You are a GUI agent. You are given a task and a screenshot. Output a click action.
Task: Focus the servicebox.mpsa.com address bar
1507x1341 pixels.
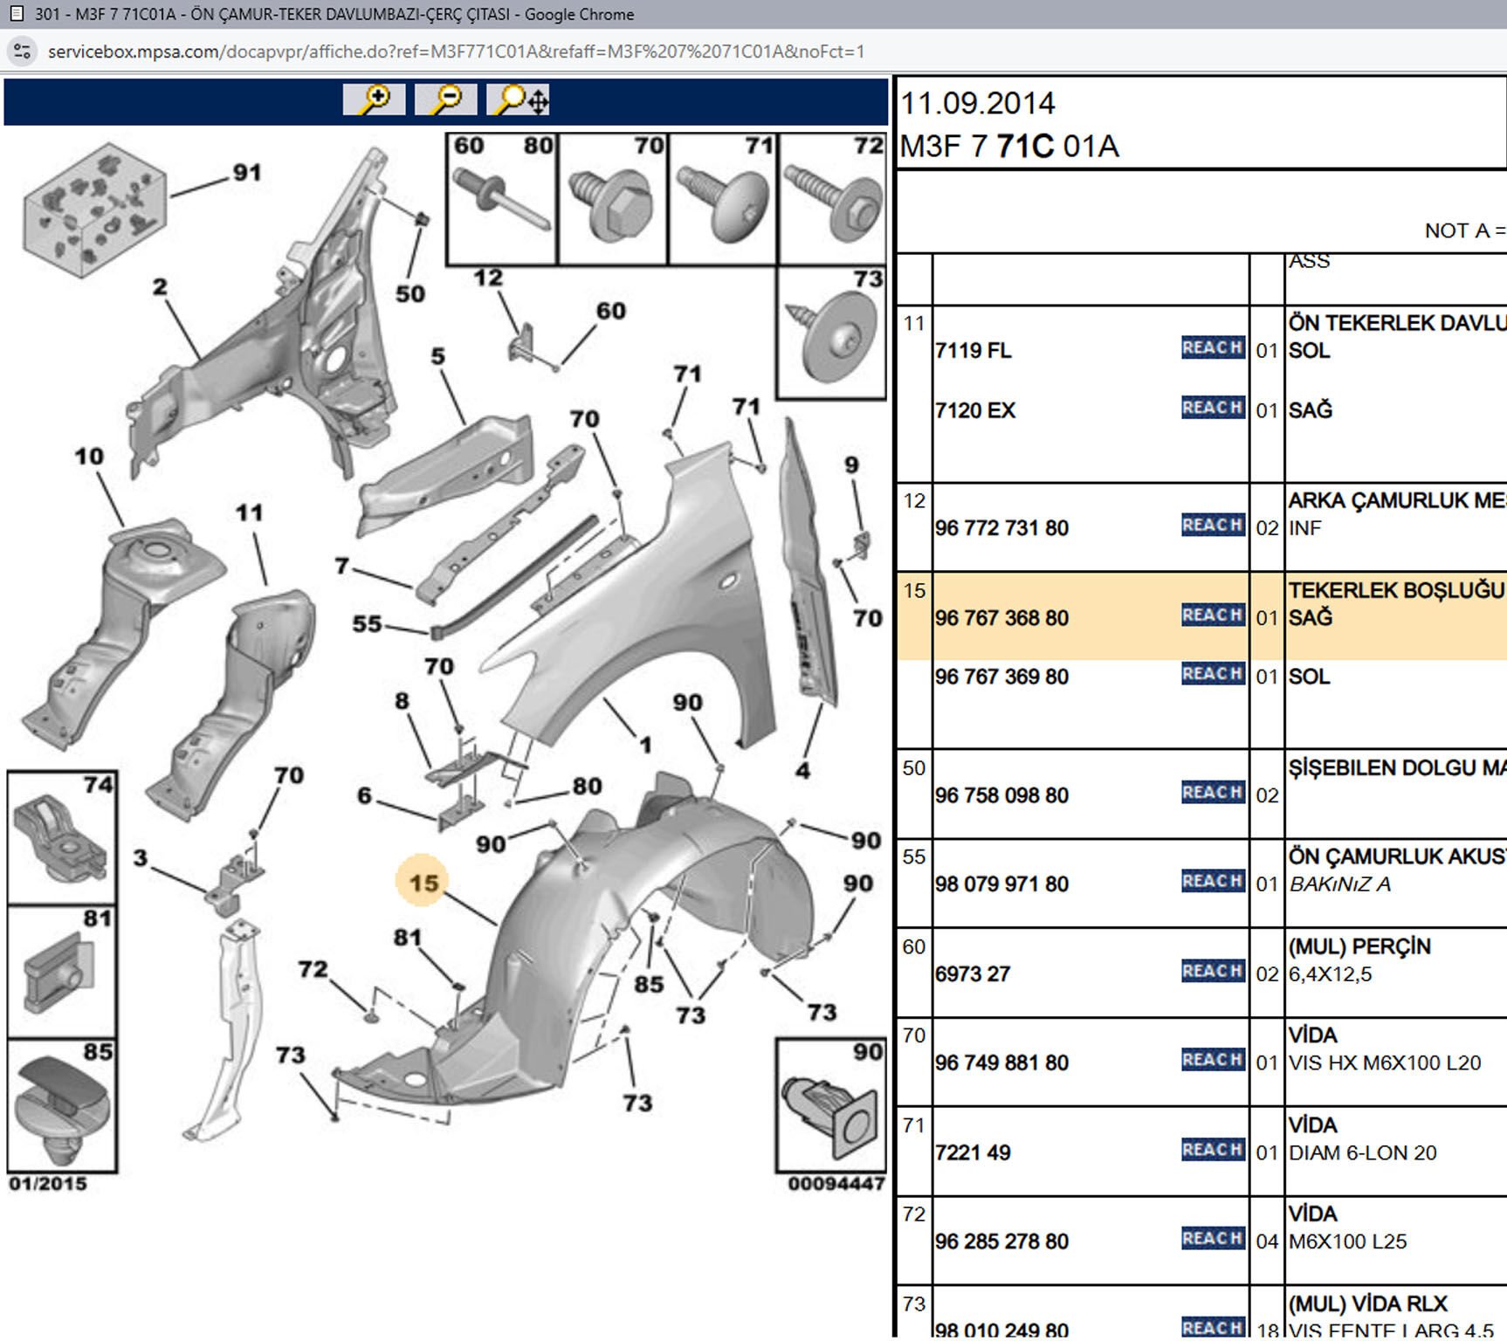pyautogui.click(x=454, y=52)
